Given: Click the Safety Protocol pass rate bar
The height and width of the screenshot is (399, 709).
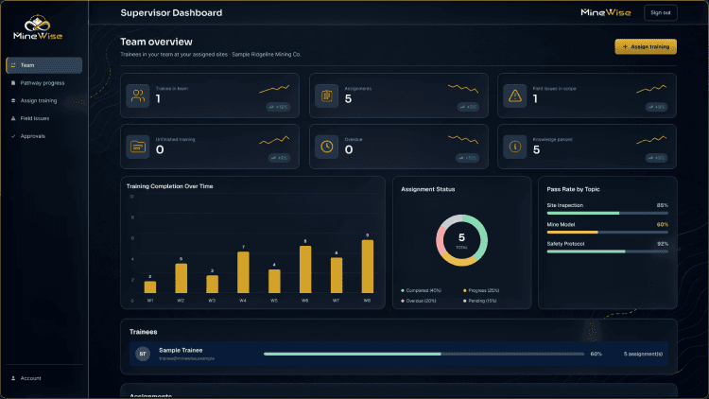Looking at the screenshot, I should (607, 252).
